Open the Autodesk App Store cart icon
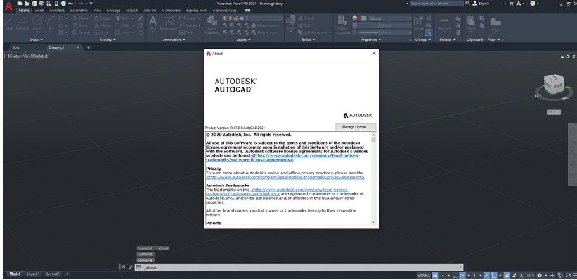 point(512,3)
